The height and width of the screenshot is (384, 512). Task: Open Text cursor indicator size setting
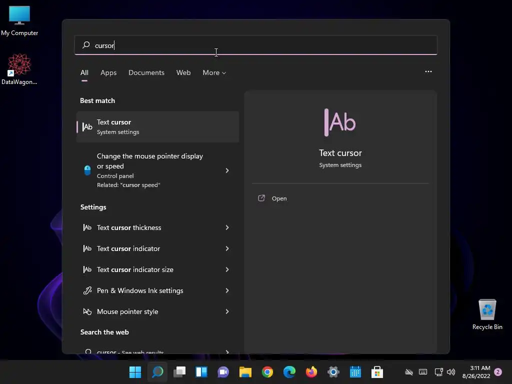pyautogui.click(x=157, y=269)
